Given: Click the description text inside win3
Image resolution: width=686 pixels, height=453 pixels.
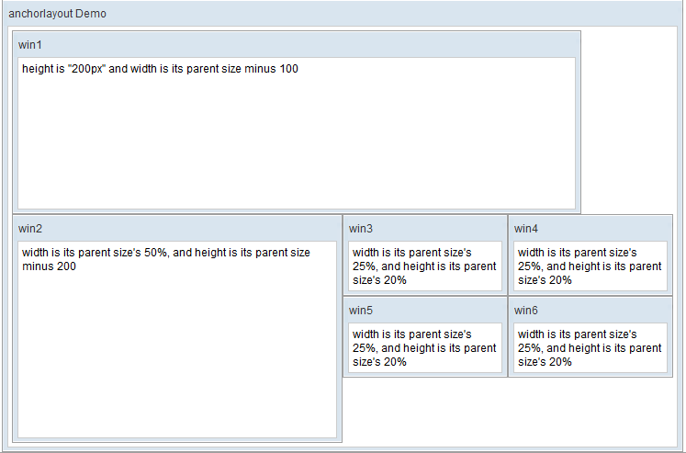Looking at the screenshot, I should [x=423, y=266].
